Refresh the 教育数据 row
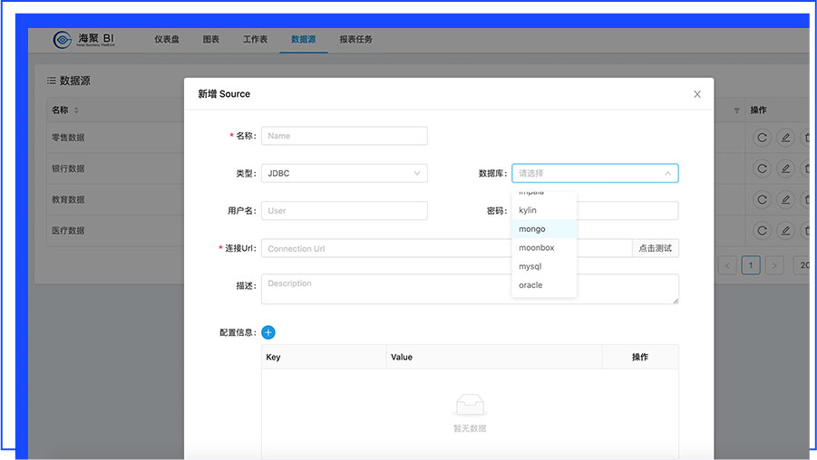Viewport: 817px width, 460px height. point(762,199)
